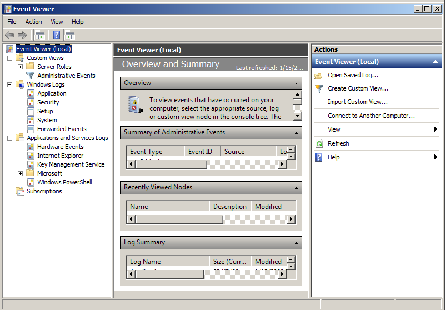Click the Forward arrow toolbar icon
The width and height of the screenshot is (445, 310).
tap(22, 35)
